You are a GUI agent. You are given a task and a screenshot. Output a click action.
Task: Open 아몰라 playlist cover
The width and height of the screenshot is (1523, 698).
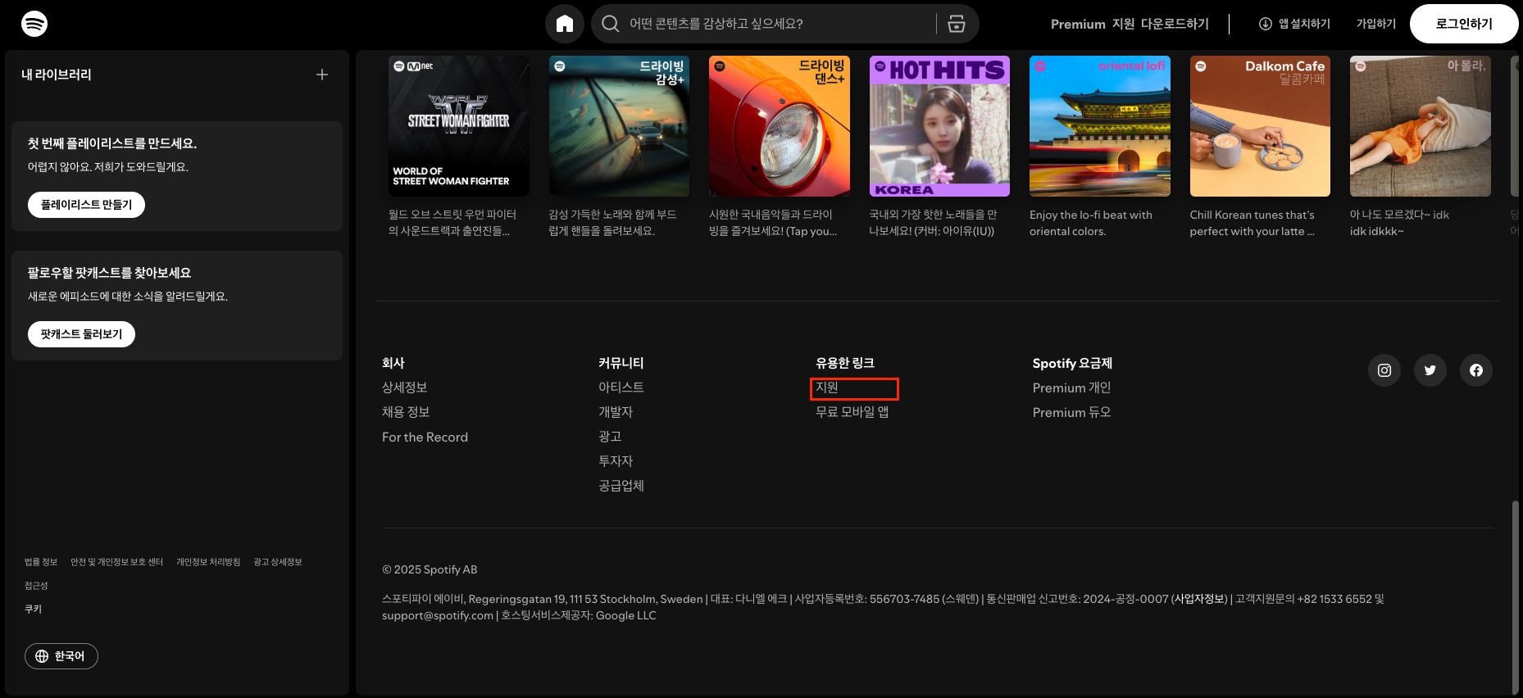(x=1421, y=126)
